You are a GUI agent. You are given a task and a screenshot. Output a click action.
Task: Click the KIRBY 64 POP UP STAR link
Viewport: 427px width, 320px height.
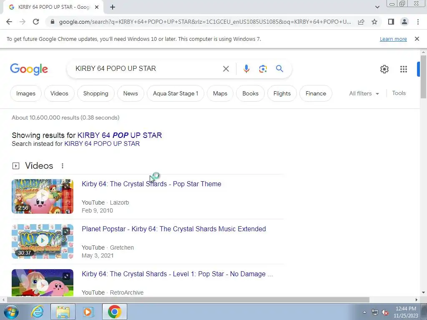tap(120, 135)
